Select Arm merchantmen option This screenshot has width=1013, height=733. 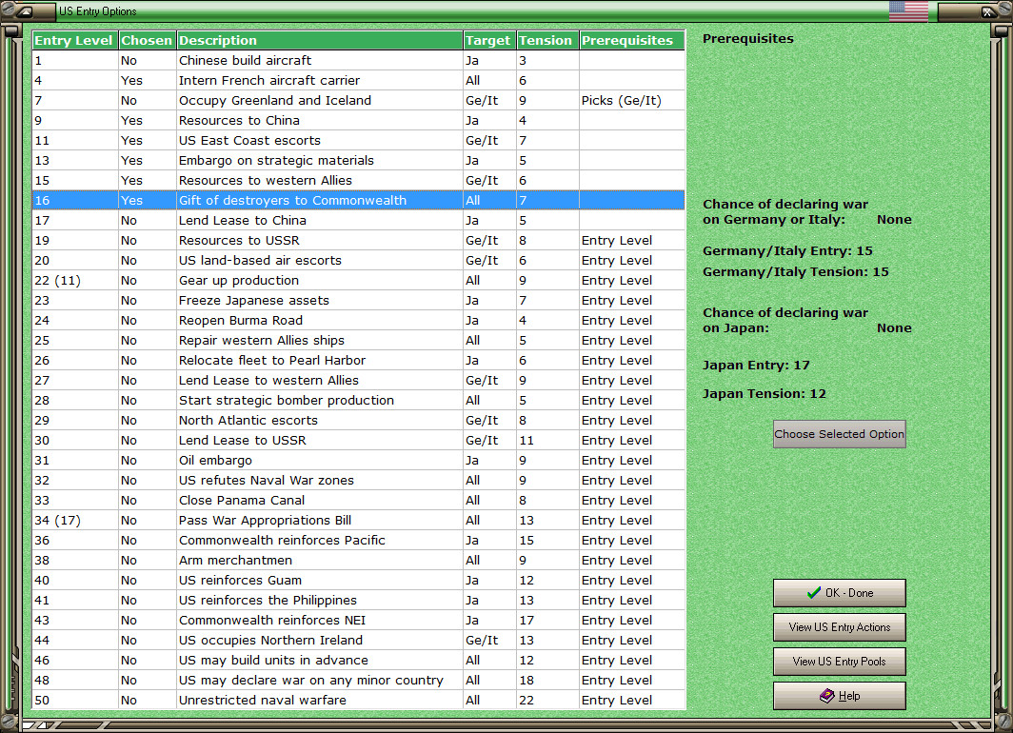pos(359,561)
